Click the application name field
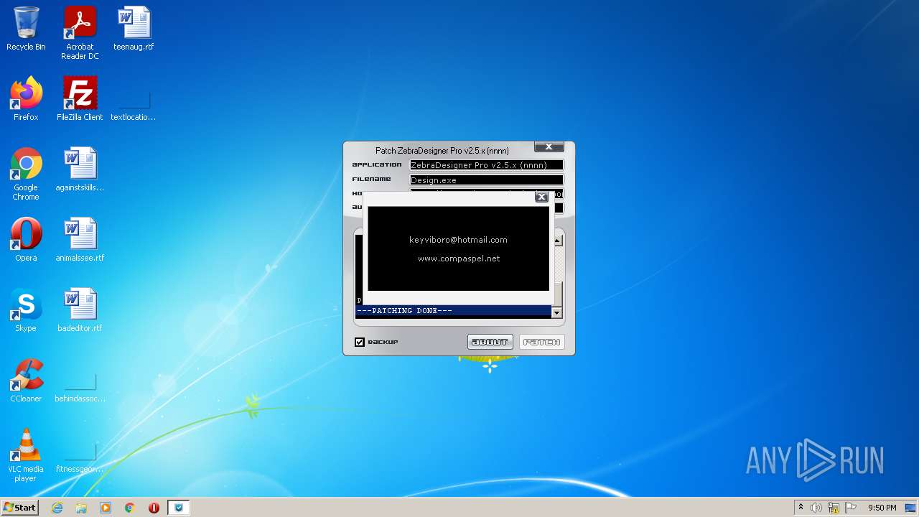 [487, 165]
